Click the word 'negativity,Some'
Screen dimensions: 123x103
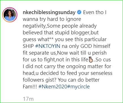tap(42, 26)
